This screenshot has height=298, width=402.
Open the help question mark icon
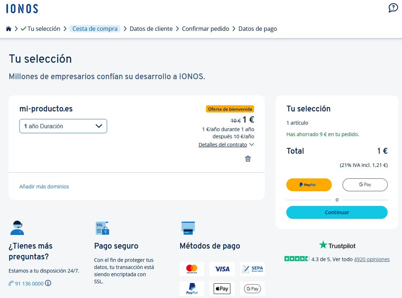pyautogui.click(x=393, y=8)
